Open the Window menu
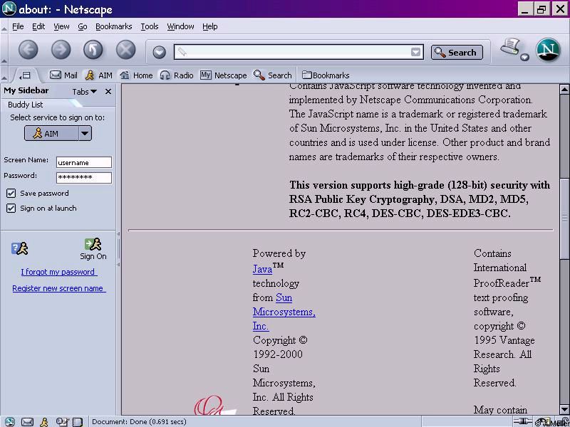This screenshot has height=427, width=570. 180,26
